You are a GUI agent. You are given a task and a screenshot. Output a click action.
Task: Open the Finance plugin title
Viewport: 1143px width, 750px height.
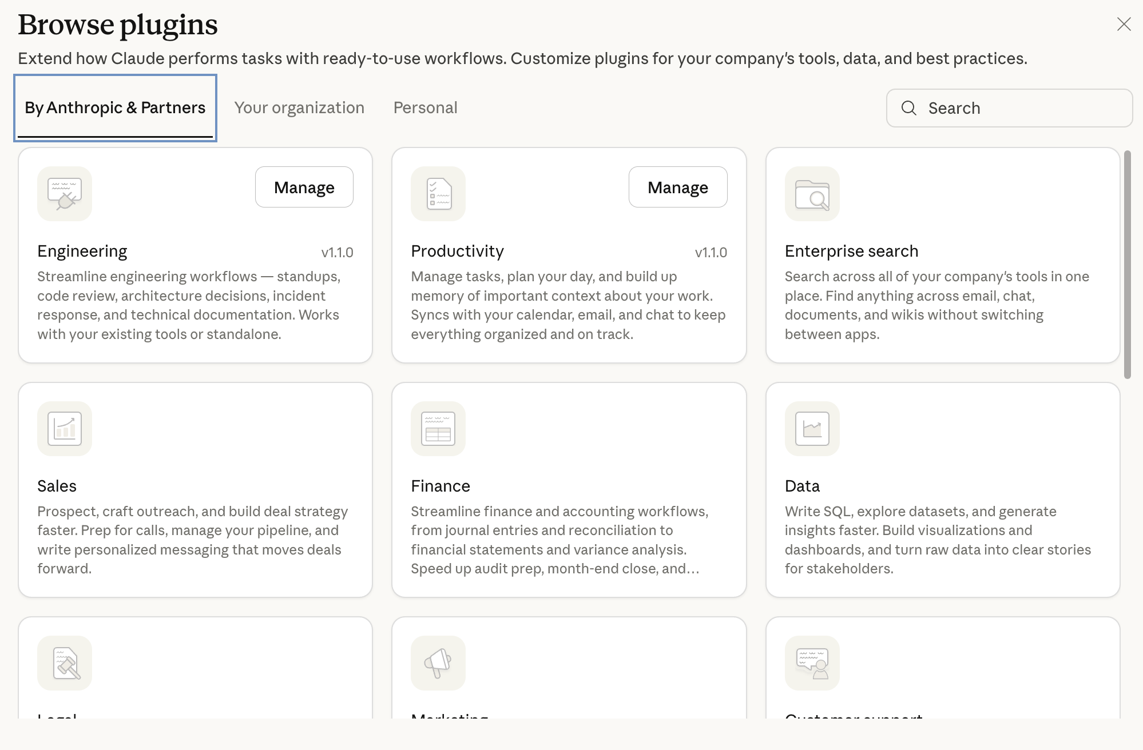pos(440,486)
